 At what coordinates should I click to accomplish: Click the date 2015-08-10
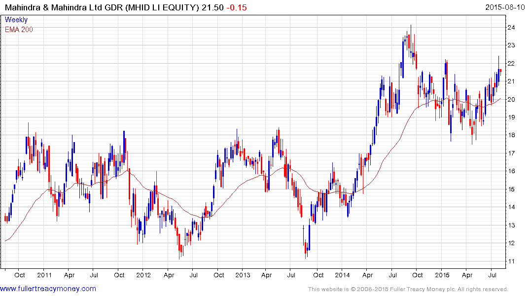pyautogui.click(x=505, y=7)
